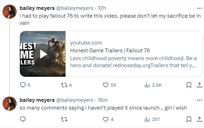Screen dimensions: 204x128
Task: Like the tweet with 59 likes
Action: point(106,85)
